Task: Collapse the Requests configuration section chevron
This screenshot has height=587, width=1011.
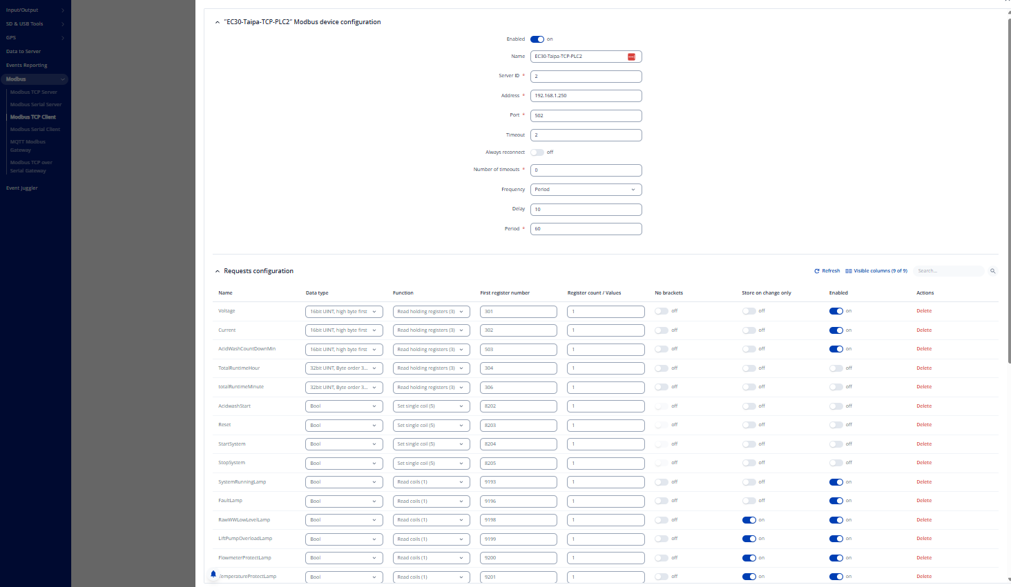Action: coord(218,271)
